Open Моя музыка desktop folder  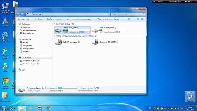click(x=5, y=97)
